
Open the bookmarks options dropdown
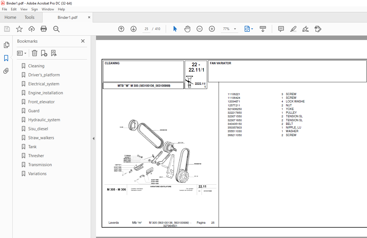coord(22,53)
